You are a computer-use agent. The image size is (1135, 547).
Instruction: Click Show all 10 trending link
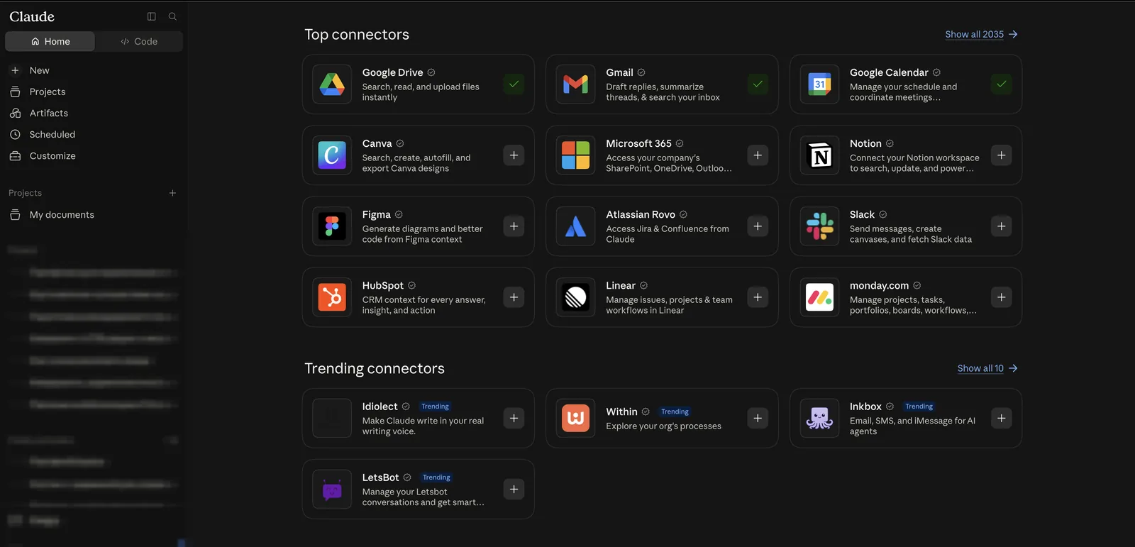point(987,368)
